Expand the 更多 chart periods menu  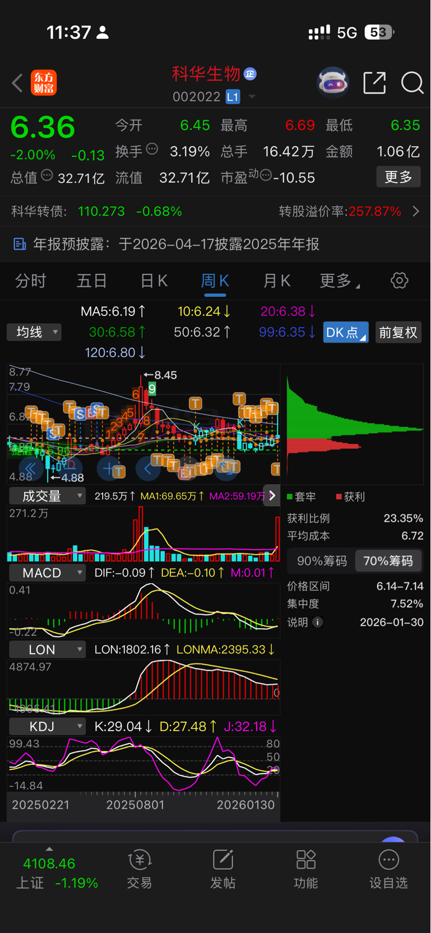[339, 281]
